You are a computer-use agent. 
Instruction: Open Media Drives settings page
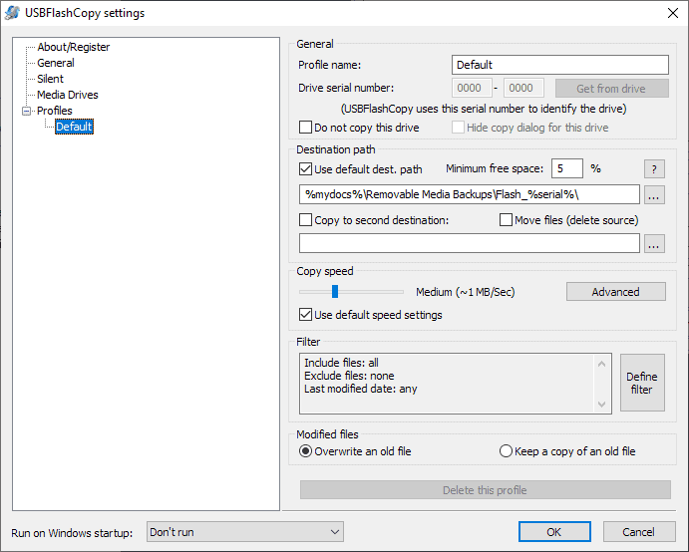coord(67,95)
